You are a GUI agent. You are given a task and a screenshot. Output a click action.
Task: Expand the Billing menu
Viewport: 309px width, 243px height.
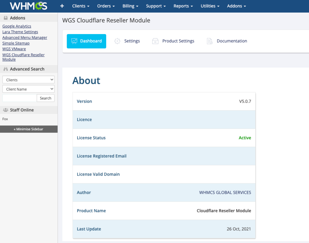(130, 6)
